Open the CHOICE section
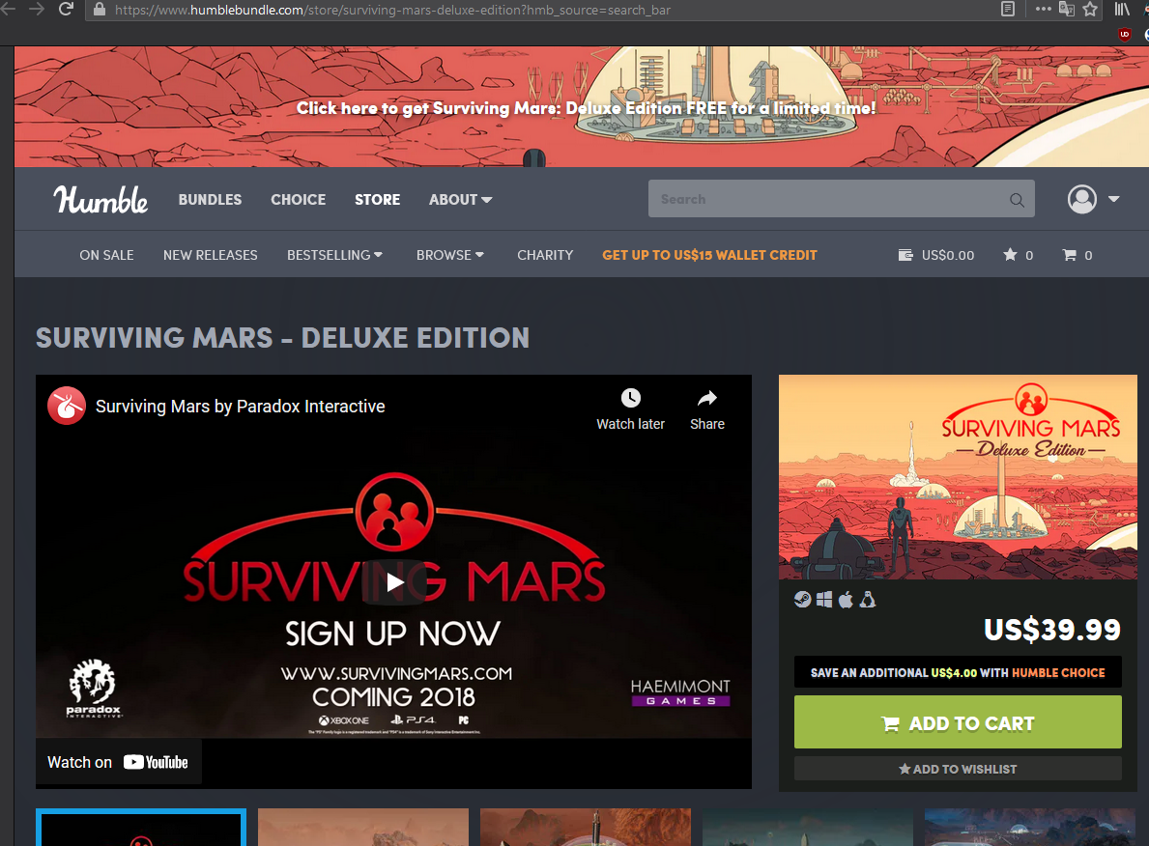 coord(299,199)
